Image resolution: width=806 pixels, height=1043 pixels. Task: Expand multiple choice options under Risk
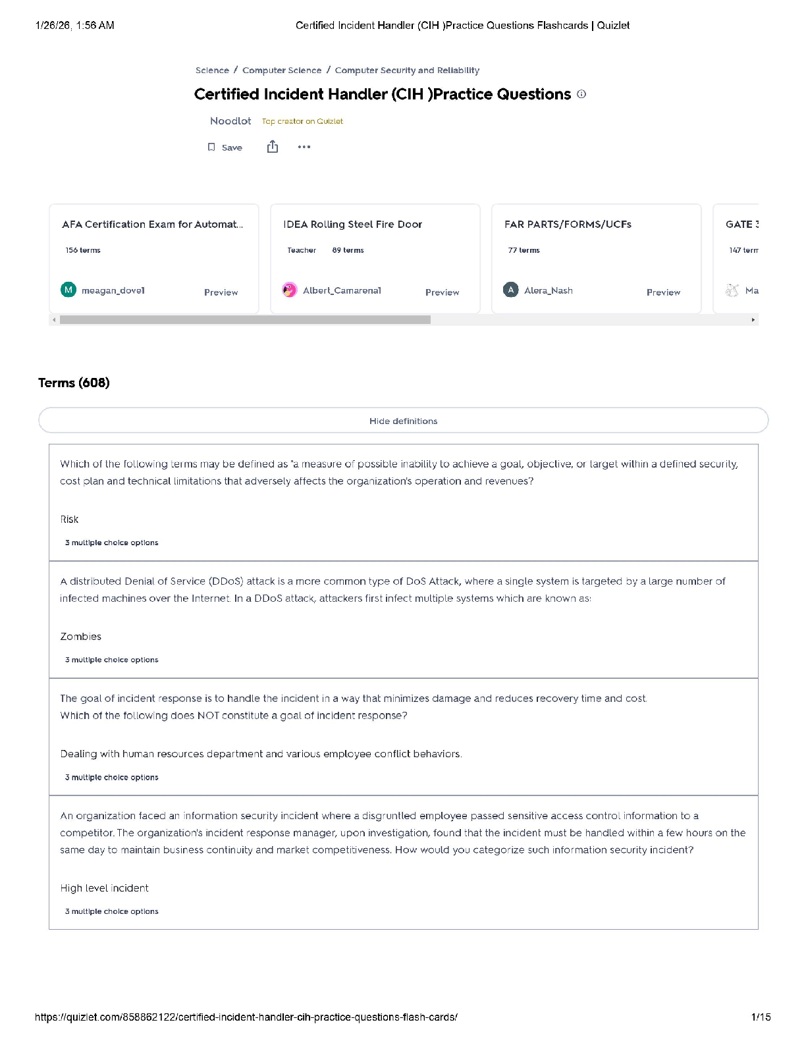tap(112, 543)
